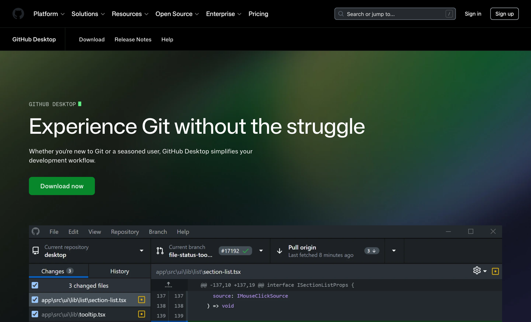
Task: Click the Current branch git icon
Action: point(160,251)
